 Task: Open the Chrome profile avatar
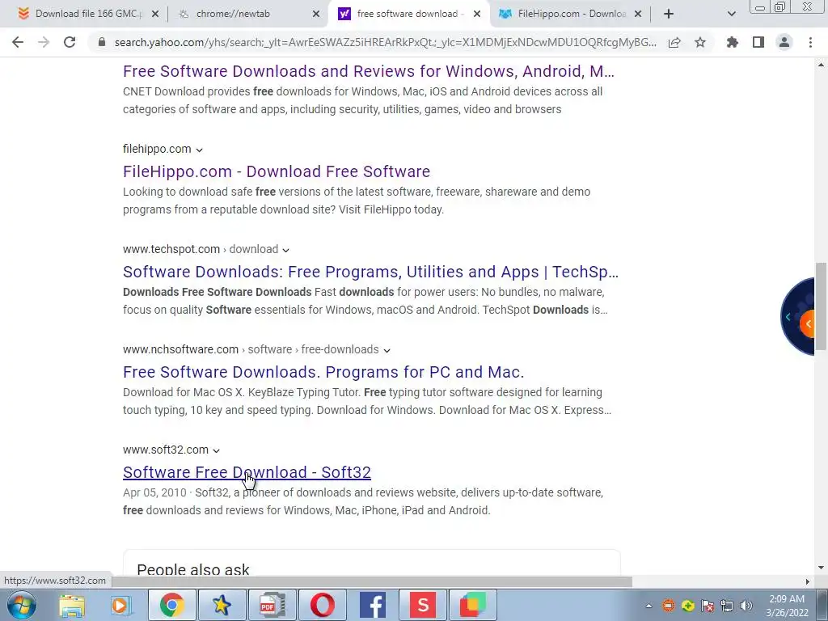point(784,42)
